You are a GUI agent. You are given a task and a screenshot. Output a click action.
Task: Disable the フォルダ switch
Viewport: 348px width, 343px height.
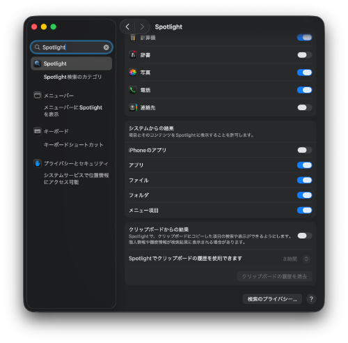coord(304,195)
